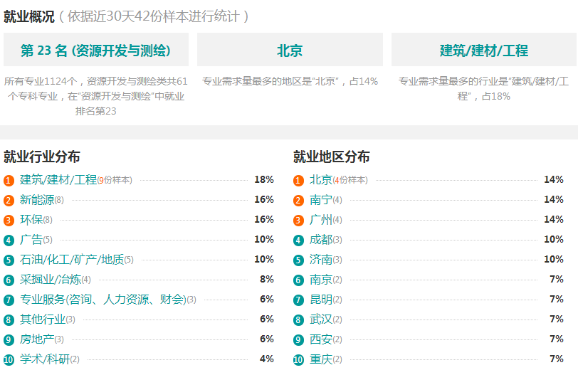This screenshot has width=578, height=375.
Task: Click the 4% value for 学术/科研
Action: (266, 359)
